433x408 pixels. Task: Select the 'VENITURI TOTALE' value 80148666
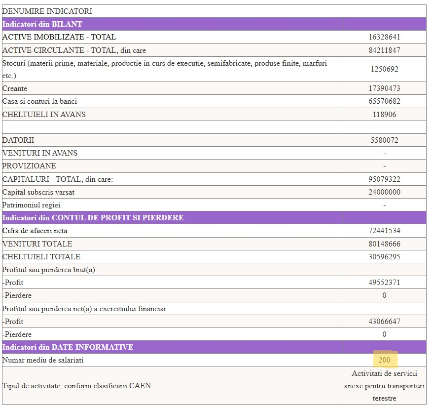pyautogui.click(x=384, y=244)
